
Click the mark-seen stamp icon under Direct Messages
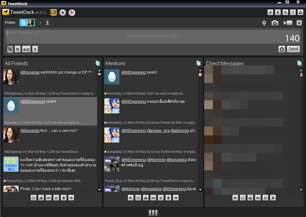point(250,198)
